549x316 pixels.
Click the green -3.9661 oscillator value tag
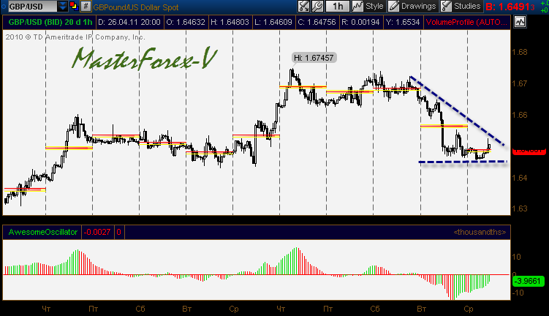(529, 281)
